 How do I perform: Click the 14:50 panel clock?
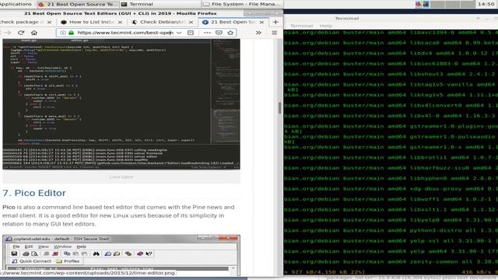[486, 4]
